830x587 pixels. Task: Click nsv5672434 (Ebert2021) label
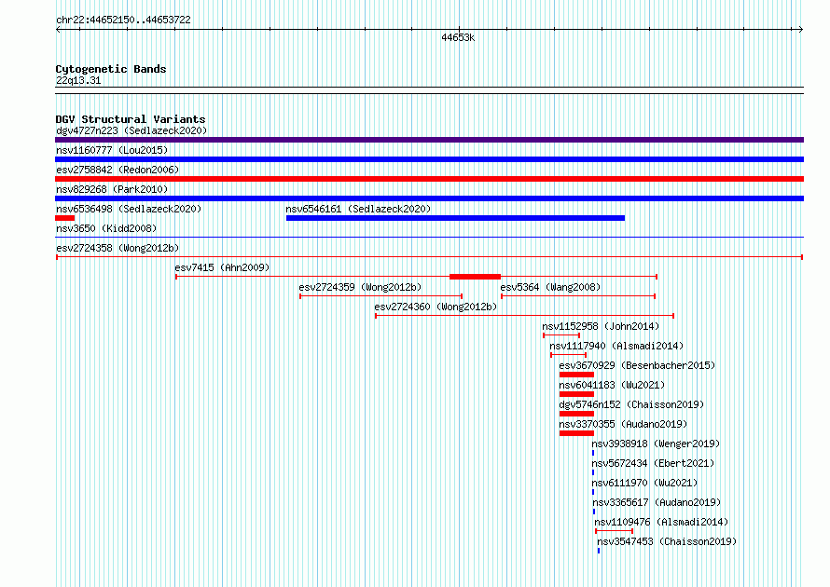point(653,463)
